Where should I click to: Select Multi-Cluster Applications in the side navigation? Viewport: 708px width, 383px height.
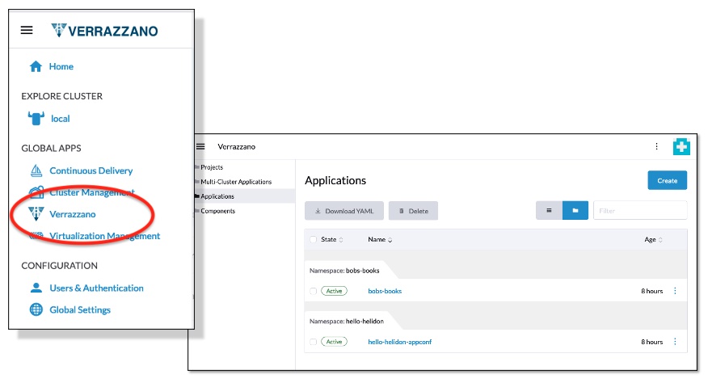[236, 182]
